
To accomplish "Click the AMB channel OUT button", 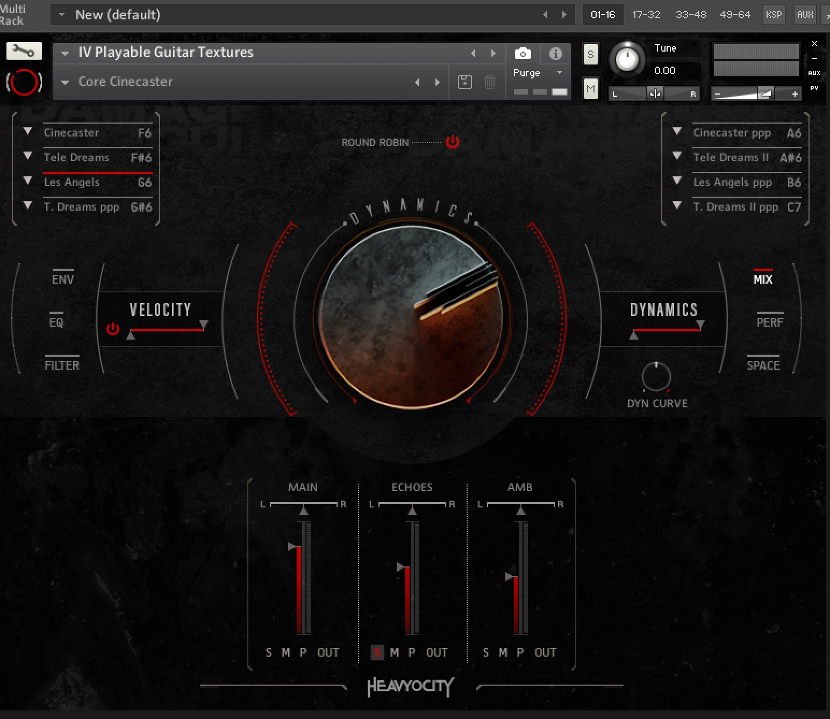I will pos(545,652).
